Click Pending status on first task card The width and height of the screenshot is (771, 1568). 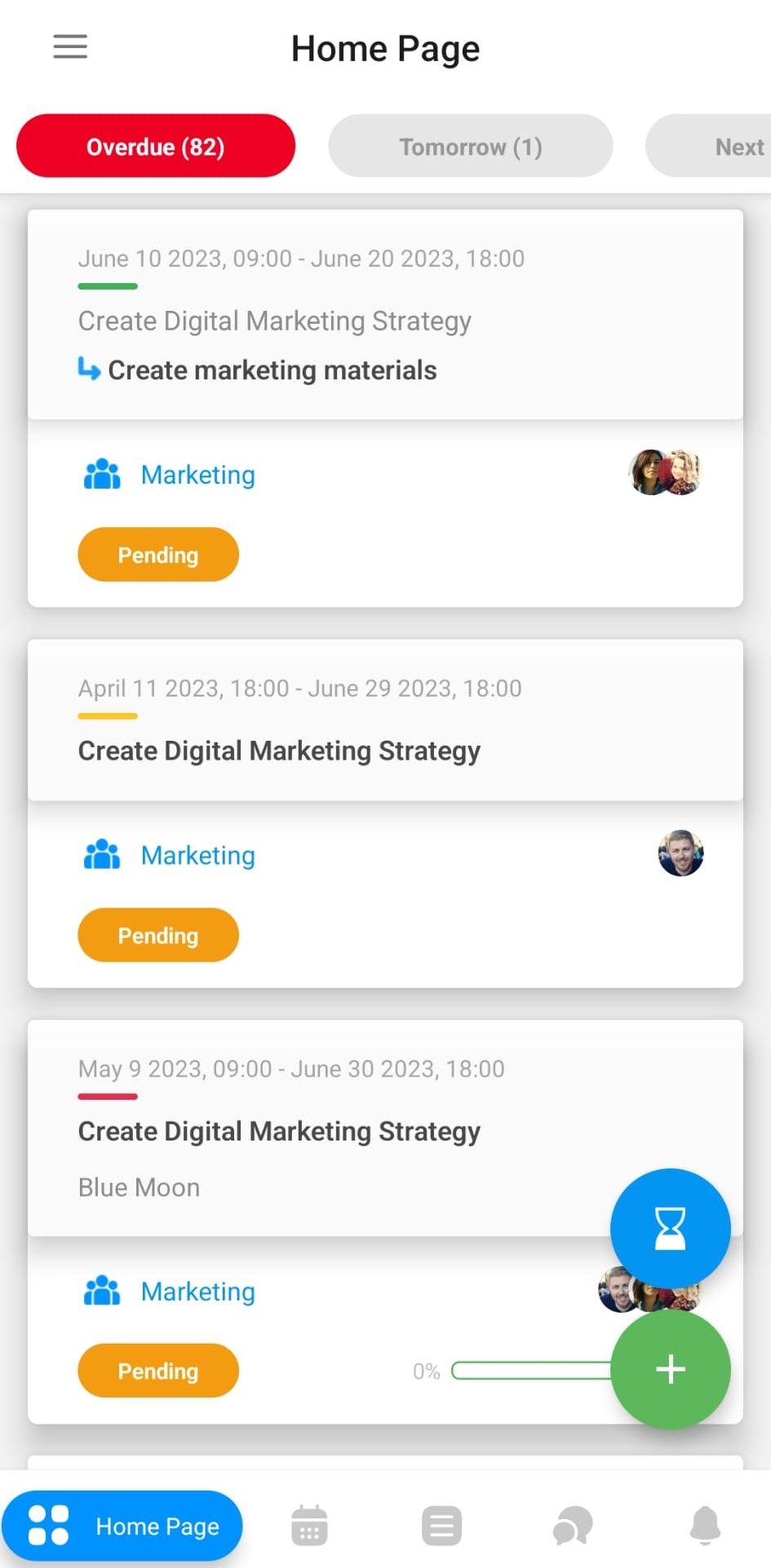click(x=158, y=555)
